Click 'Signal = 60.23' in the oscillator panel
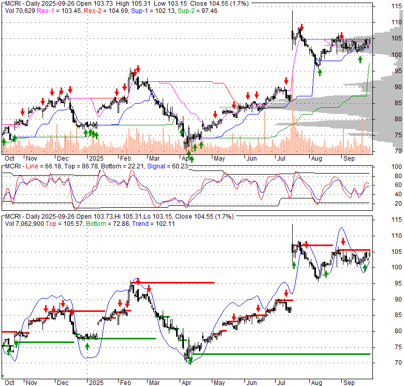 [167, 166]
